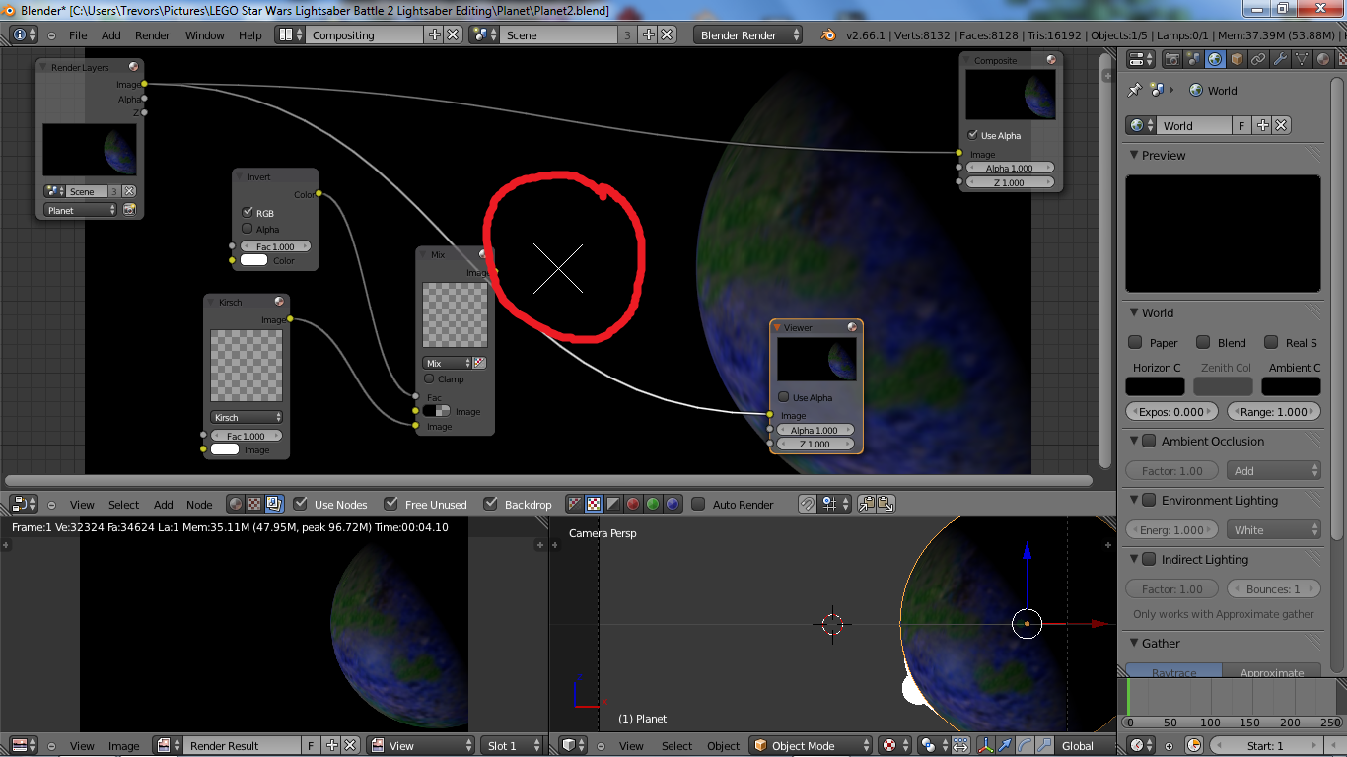Open the Object Mode dropdown

point(812,746)
